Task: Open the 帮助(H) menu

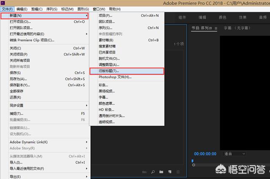Action: coord(115,9)
